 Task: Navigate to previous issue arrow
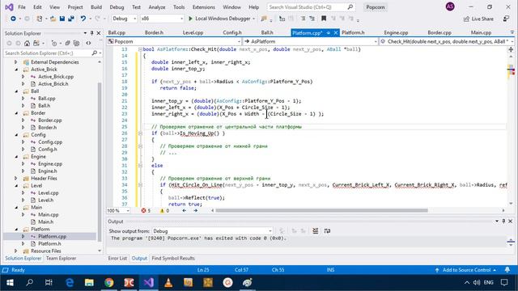coord(184,210)
